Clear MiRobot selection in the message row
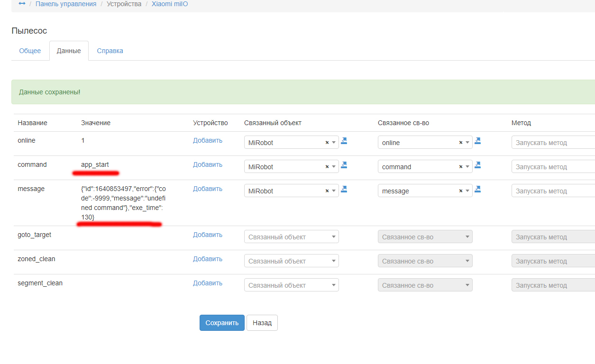Screen dimensions: 595x364 (327, 191)
